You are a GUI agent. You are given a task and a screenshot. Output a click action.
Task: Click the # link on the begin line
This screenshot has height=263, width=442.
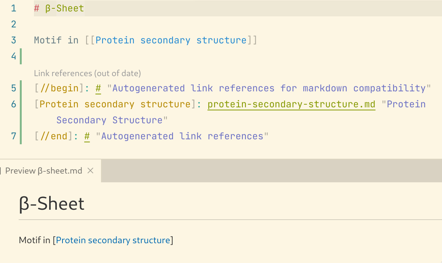point(98,88)
